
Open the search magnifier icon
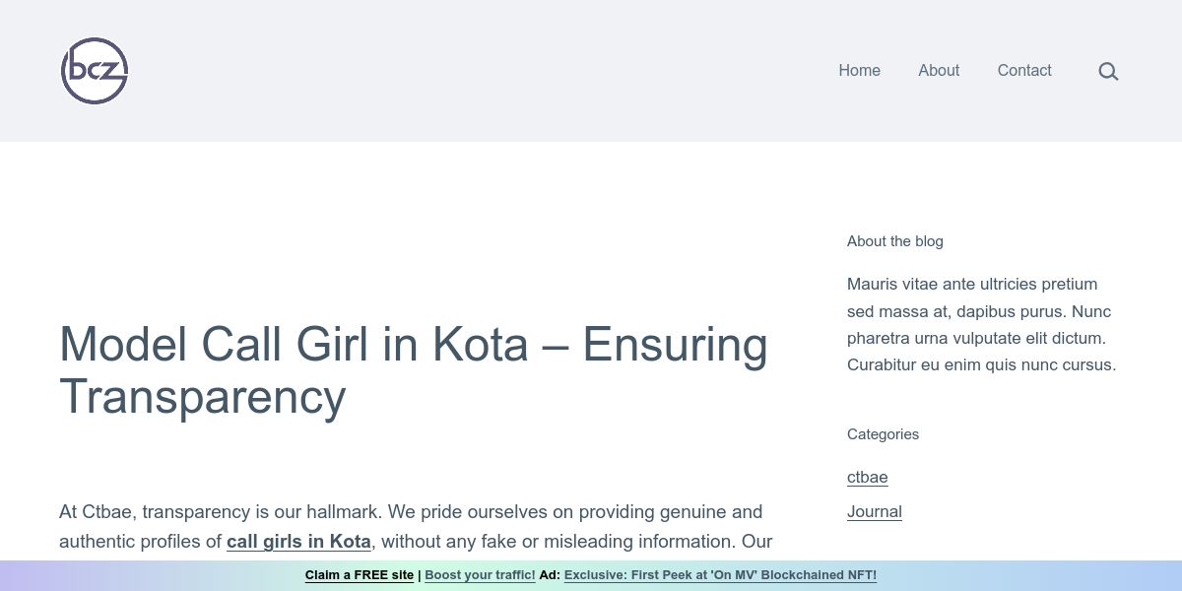tap(1108, 71)
